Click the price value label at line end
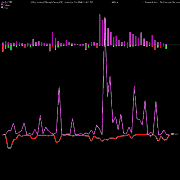The image size is (180, 180). 174,134
